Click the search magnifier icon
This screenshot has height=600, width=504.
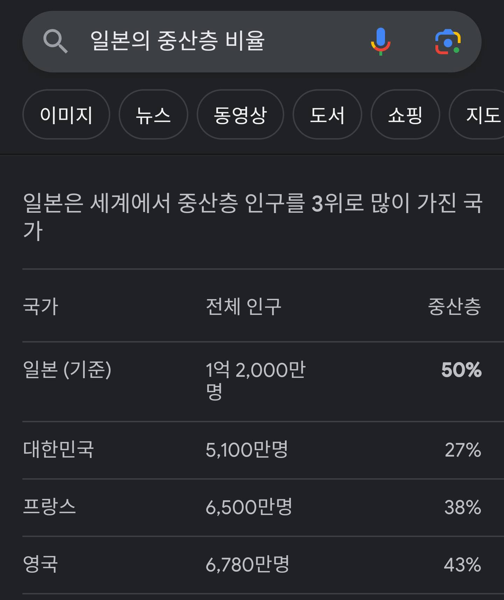[x=55, y=41]
